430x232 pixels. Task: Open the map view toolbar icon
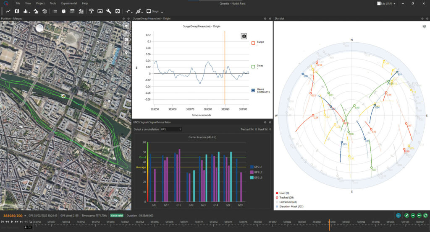tap(17, 11)
